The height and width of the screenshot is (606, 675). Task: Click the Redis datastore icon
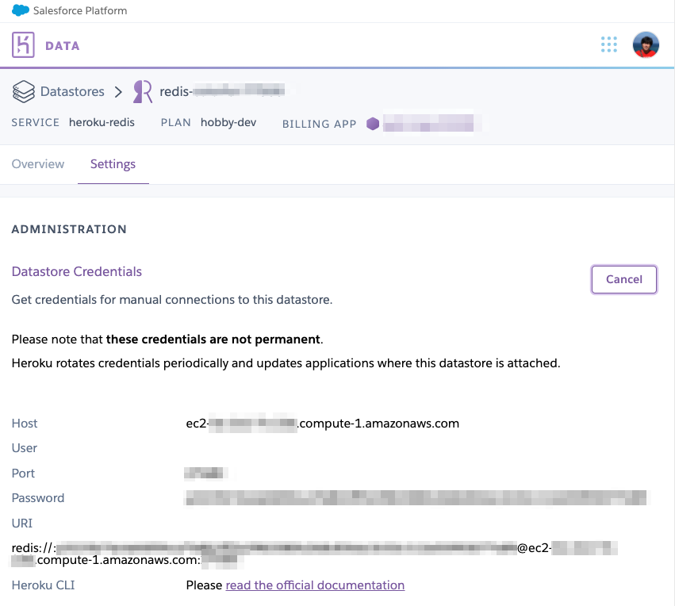(143, 92)
